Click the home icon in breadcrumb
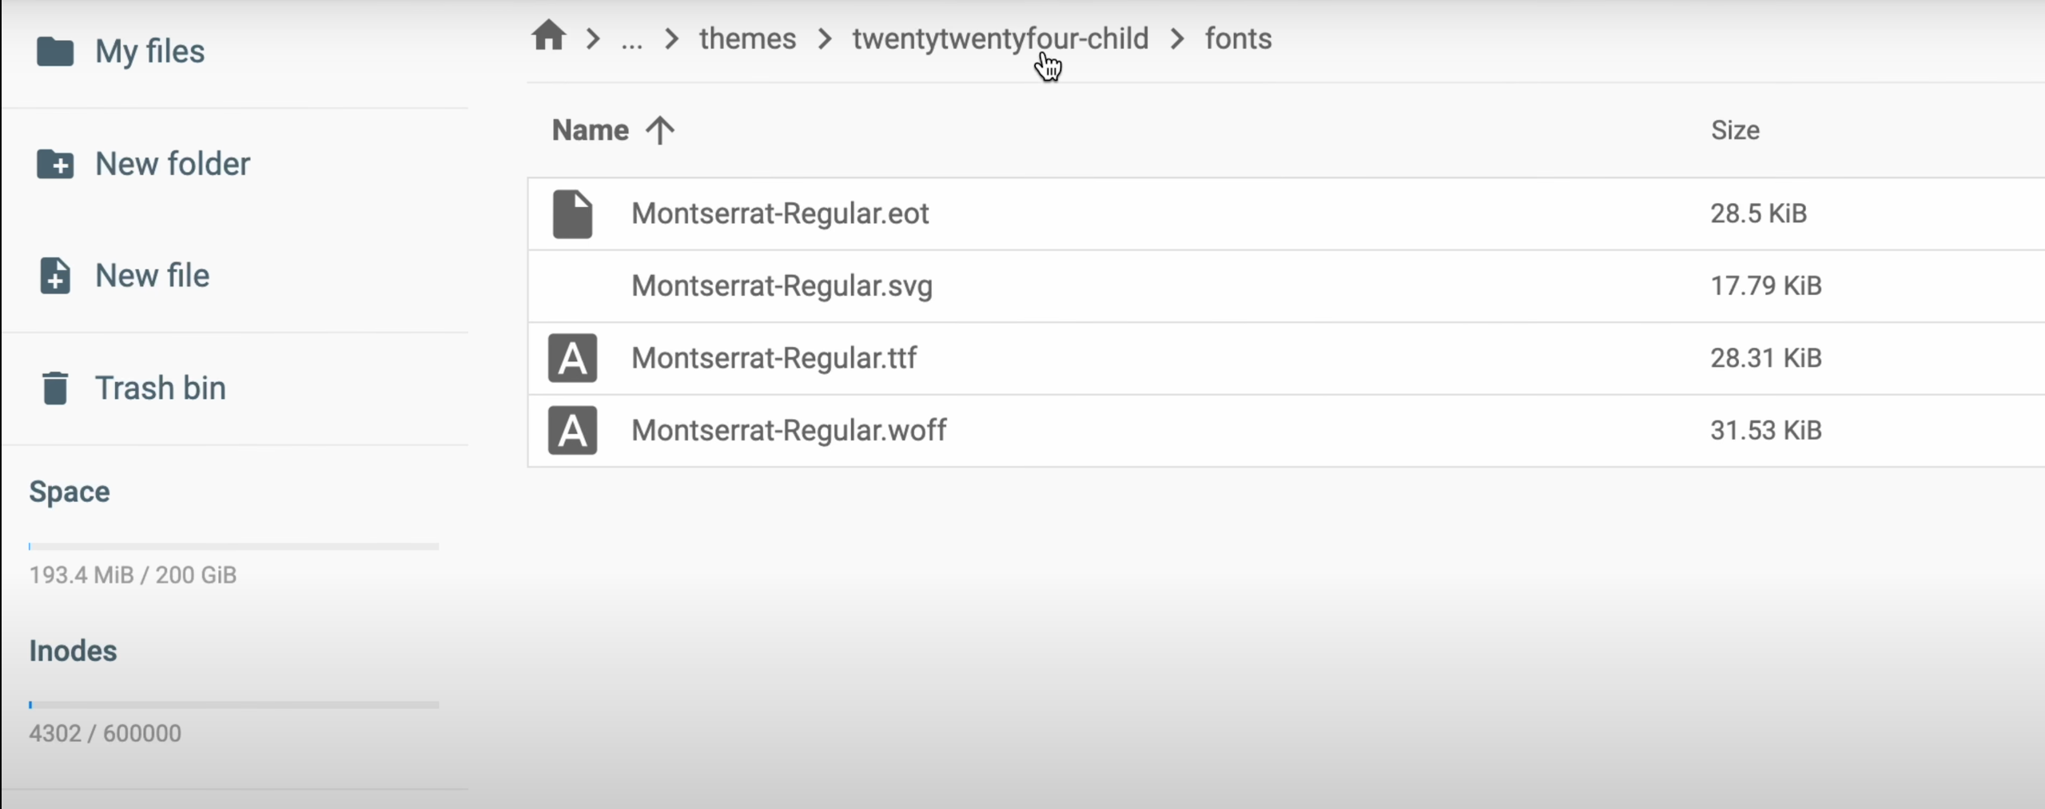This screenshot has height=809, width=2045. [549, 37]
